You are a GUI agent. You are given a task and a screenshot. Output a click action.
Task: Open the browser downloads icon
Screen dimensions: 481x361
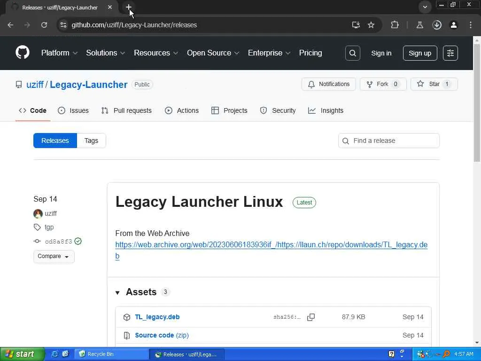coord(437,25)
